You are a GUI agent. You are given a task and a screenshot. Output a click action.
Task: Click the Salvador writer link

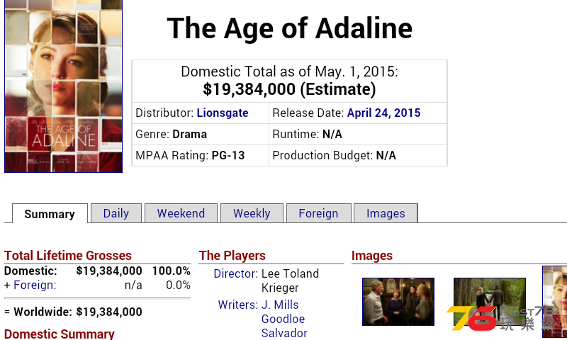pos(284,333)
